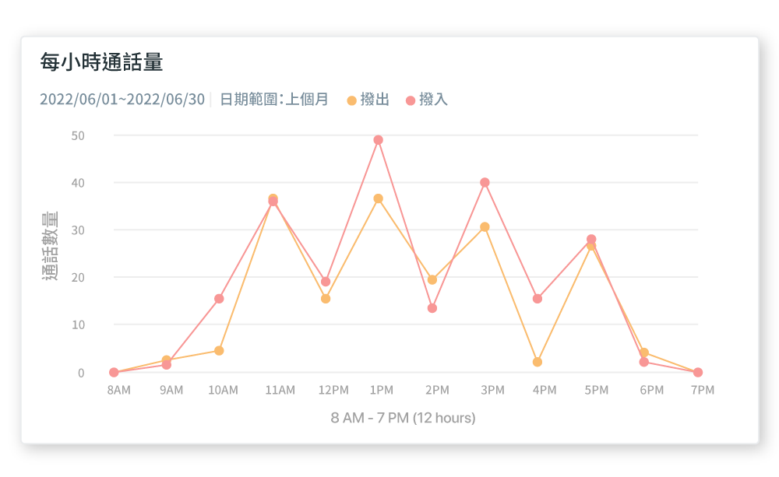
Task: Click the 30 y-axis value
Action: pyautogui.click(x=78, y=230)
